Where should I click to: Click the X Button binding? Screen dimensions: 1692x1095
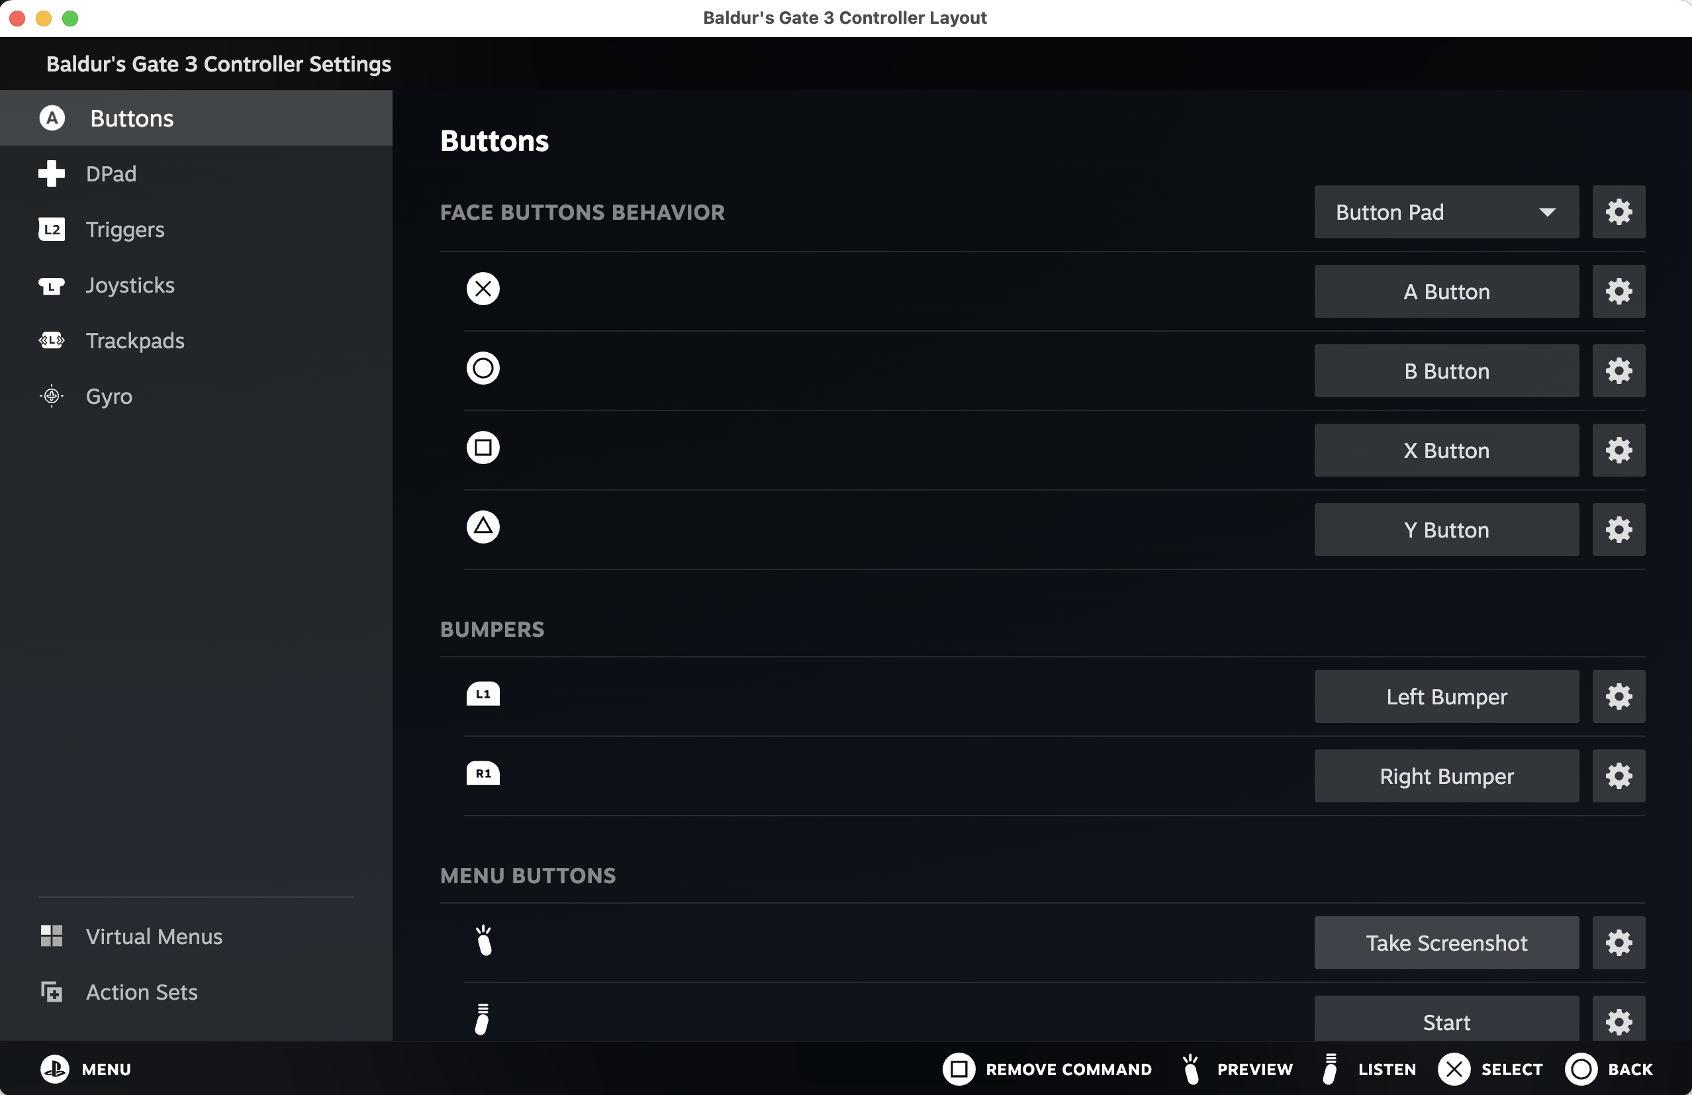click(1445, 451)
